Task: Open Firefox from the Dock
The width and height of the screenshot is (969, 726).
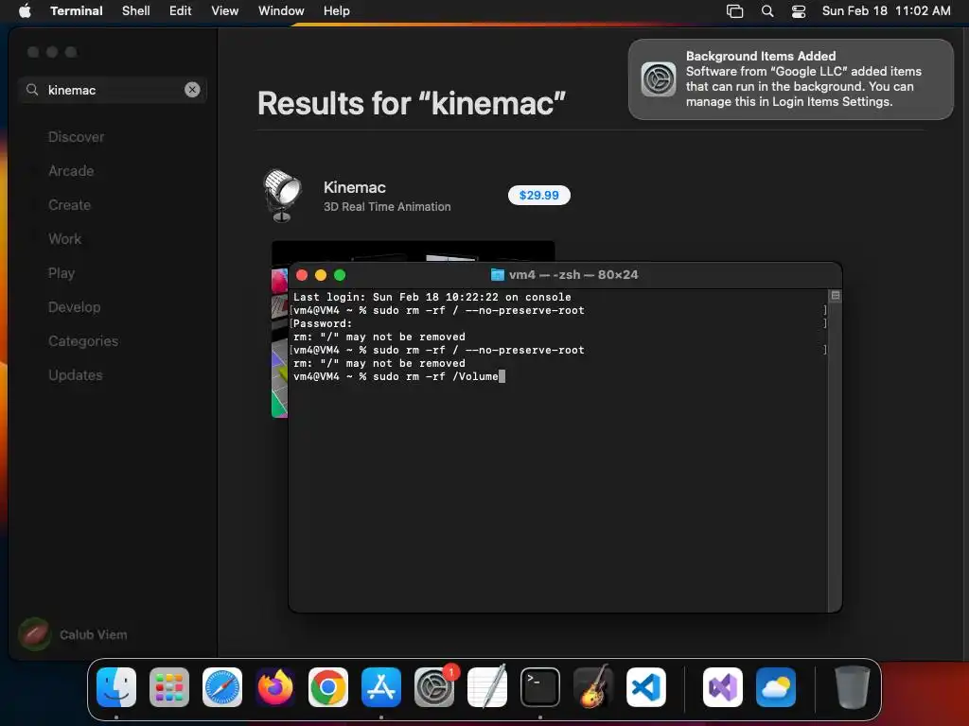Action: (x=275, y=687)
